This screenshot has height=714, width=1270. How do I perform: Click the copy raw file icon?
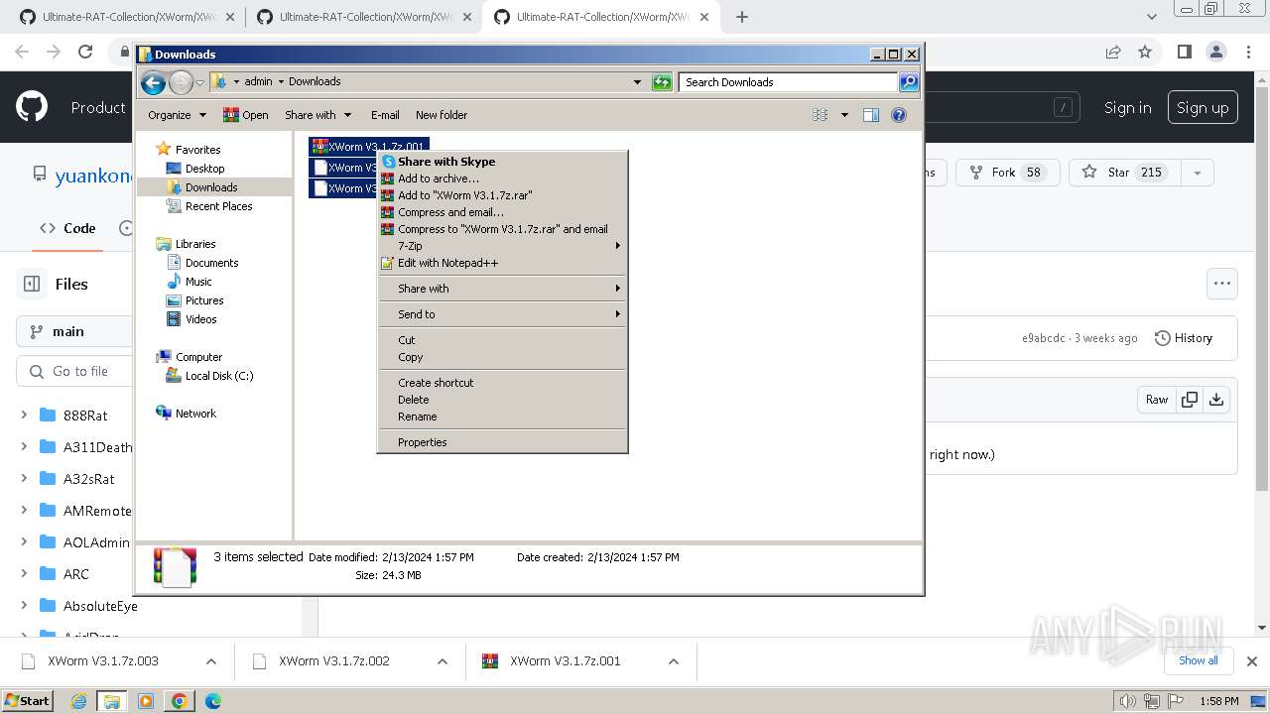click(1189, 400)
